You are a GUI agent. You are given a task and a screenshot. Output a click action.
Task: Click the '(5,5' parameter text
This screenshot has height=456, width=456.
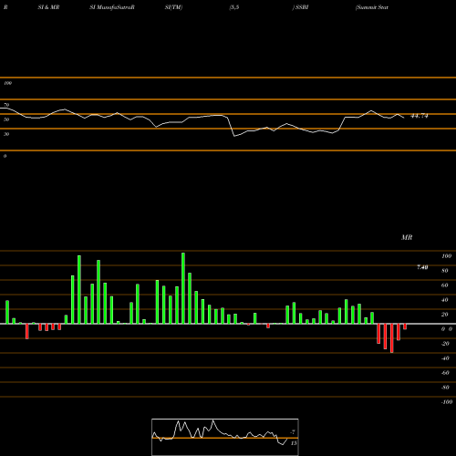point(234,7)
